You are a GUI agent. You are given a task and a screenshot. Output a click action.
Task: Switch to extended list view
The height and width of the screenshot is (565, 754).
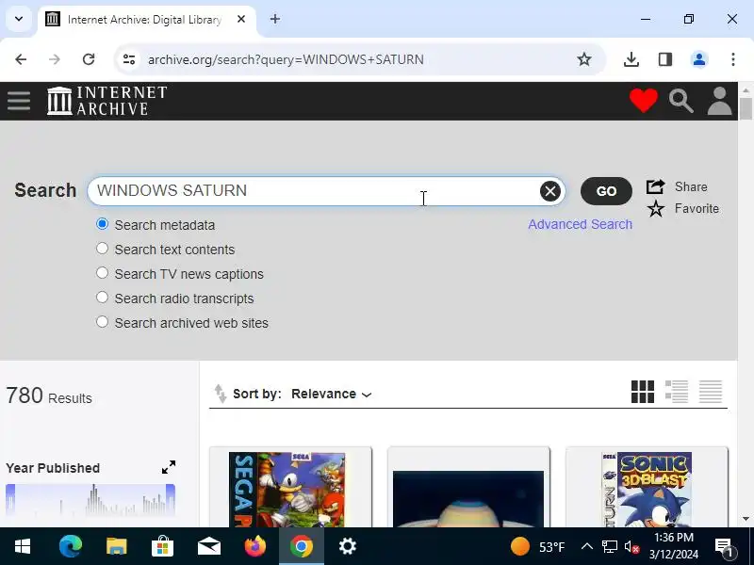coord(677,392)
